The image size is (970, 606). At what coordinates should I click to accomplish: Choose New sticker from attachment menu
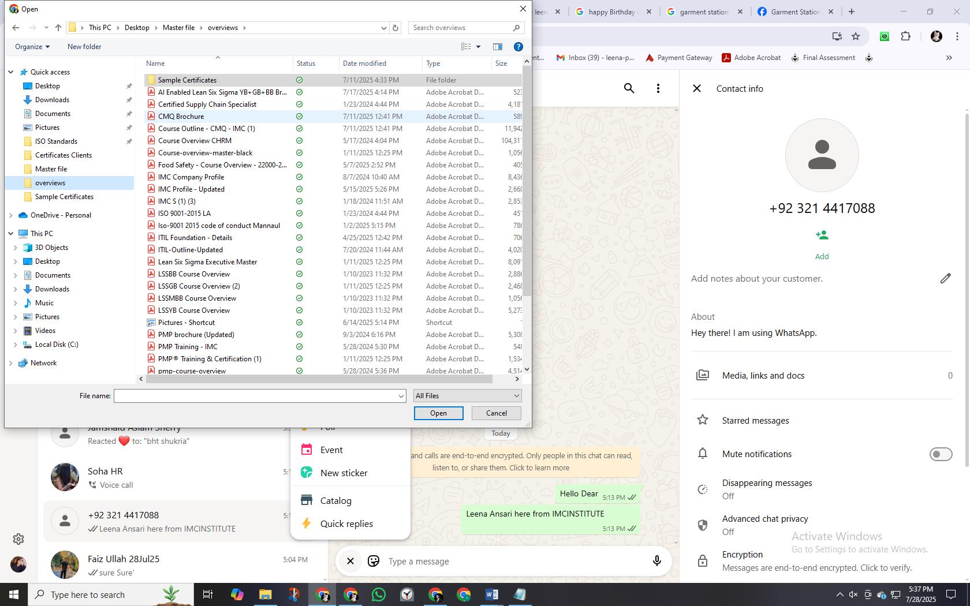click(x=350, y=473)
